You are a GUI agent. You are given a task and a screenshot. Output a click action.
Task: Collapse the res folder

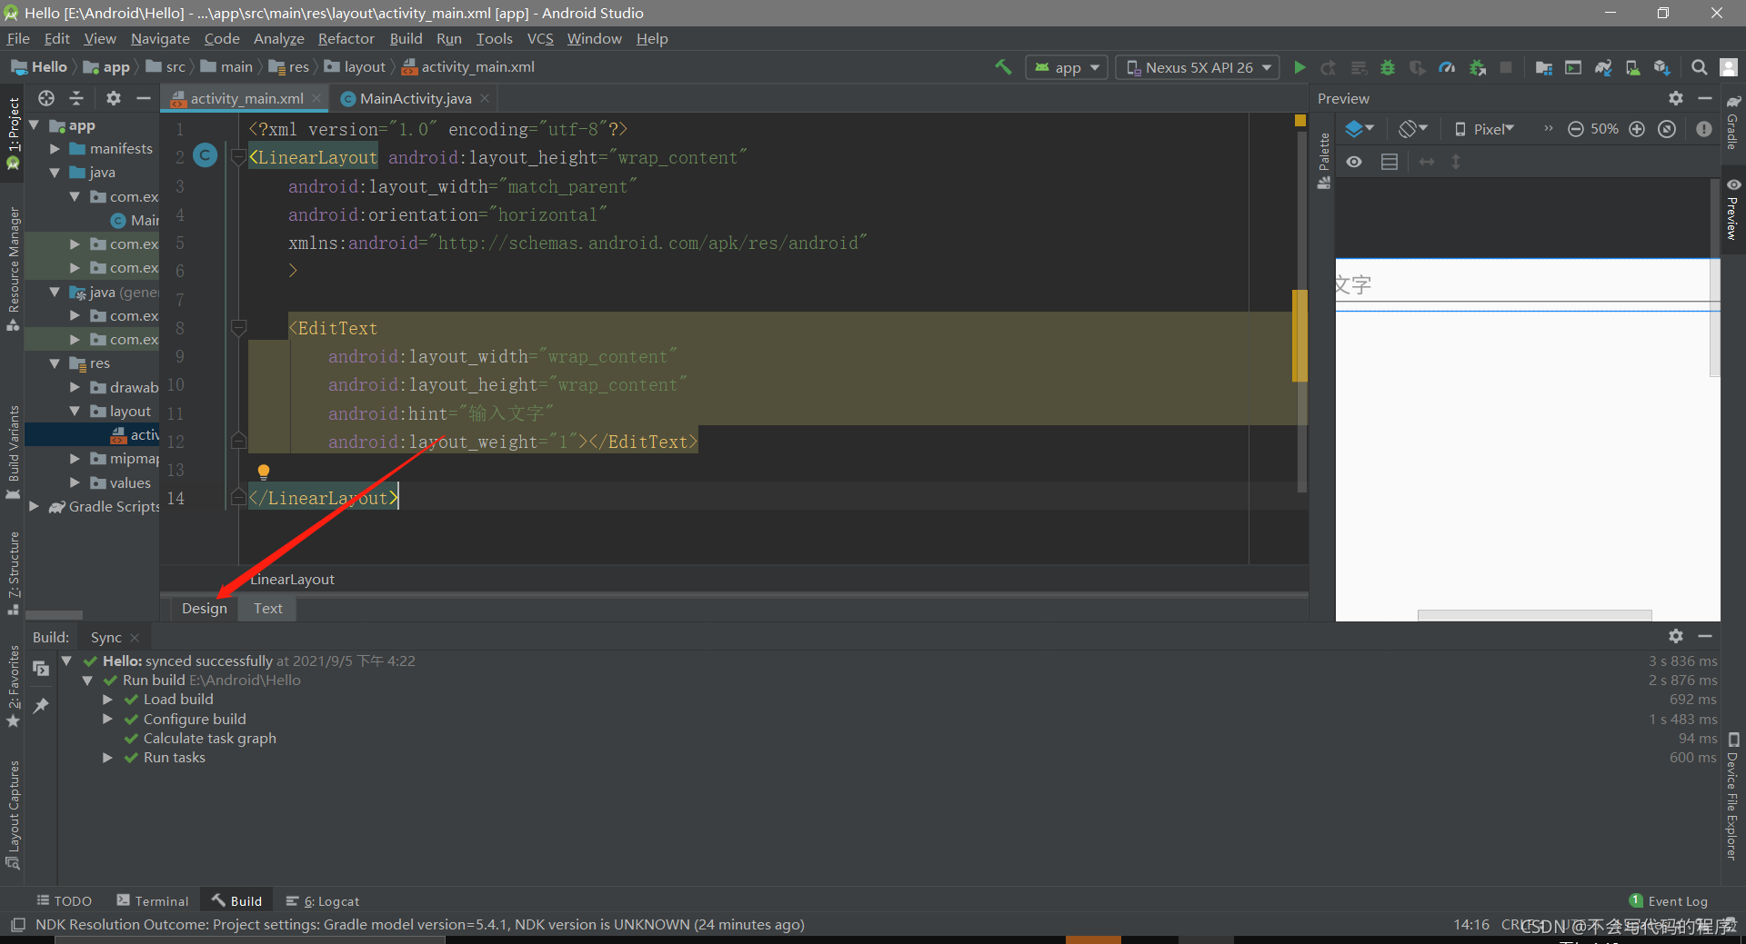[x=55, y=363]
